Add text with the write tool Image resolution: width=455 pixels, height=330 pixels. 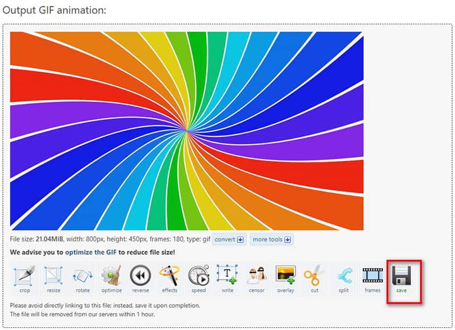point(227,279)
